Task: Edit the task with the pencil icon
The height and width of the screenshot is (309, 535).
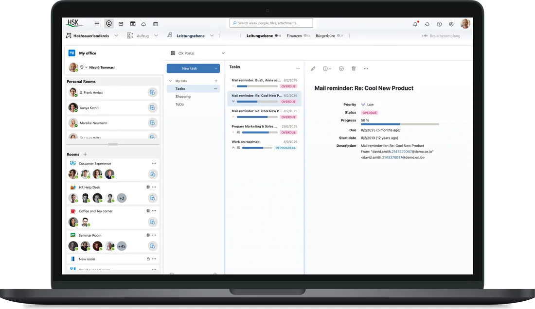Action: (x=313, y=69)
